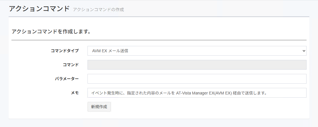Click the コマンドタイプ label
Viewport: 318px width, 127px height.
tap(64, 51)
